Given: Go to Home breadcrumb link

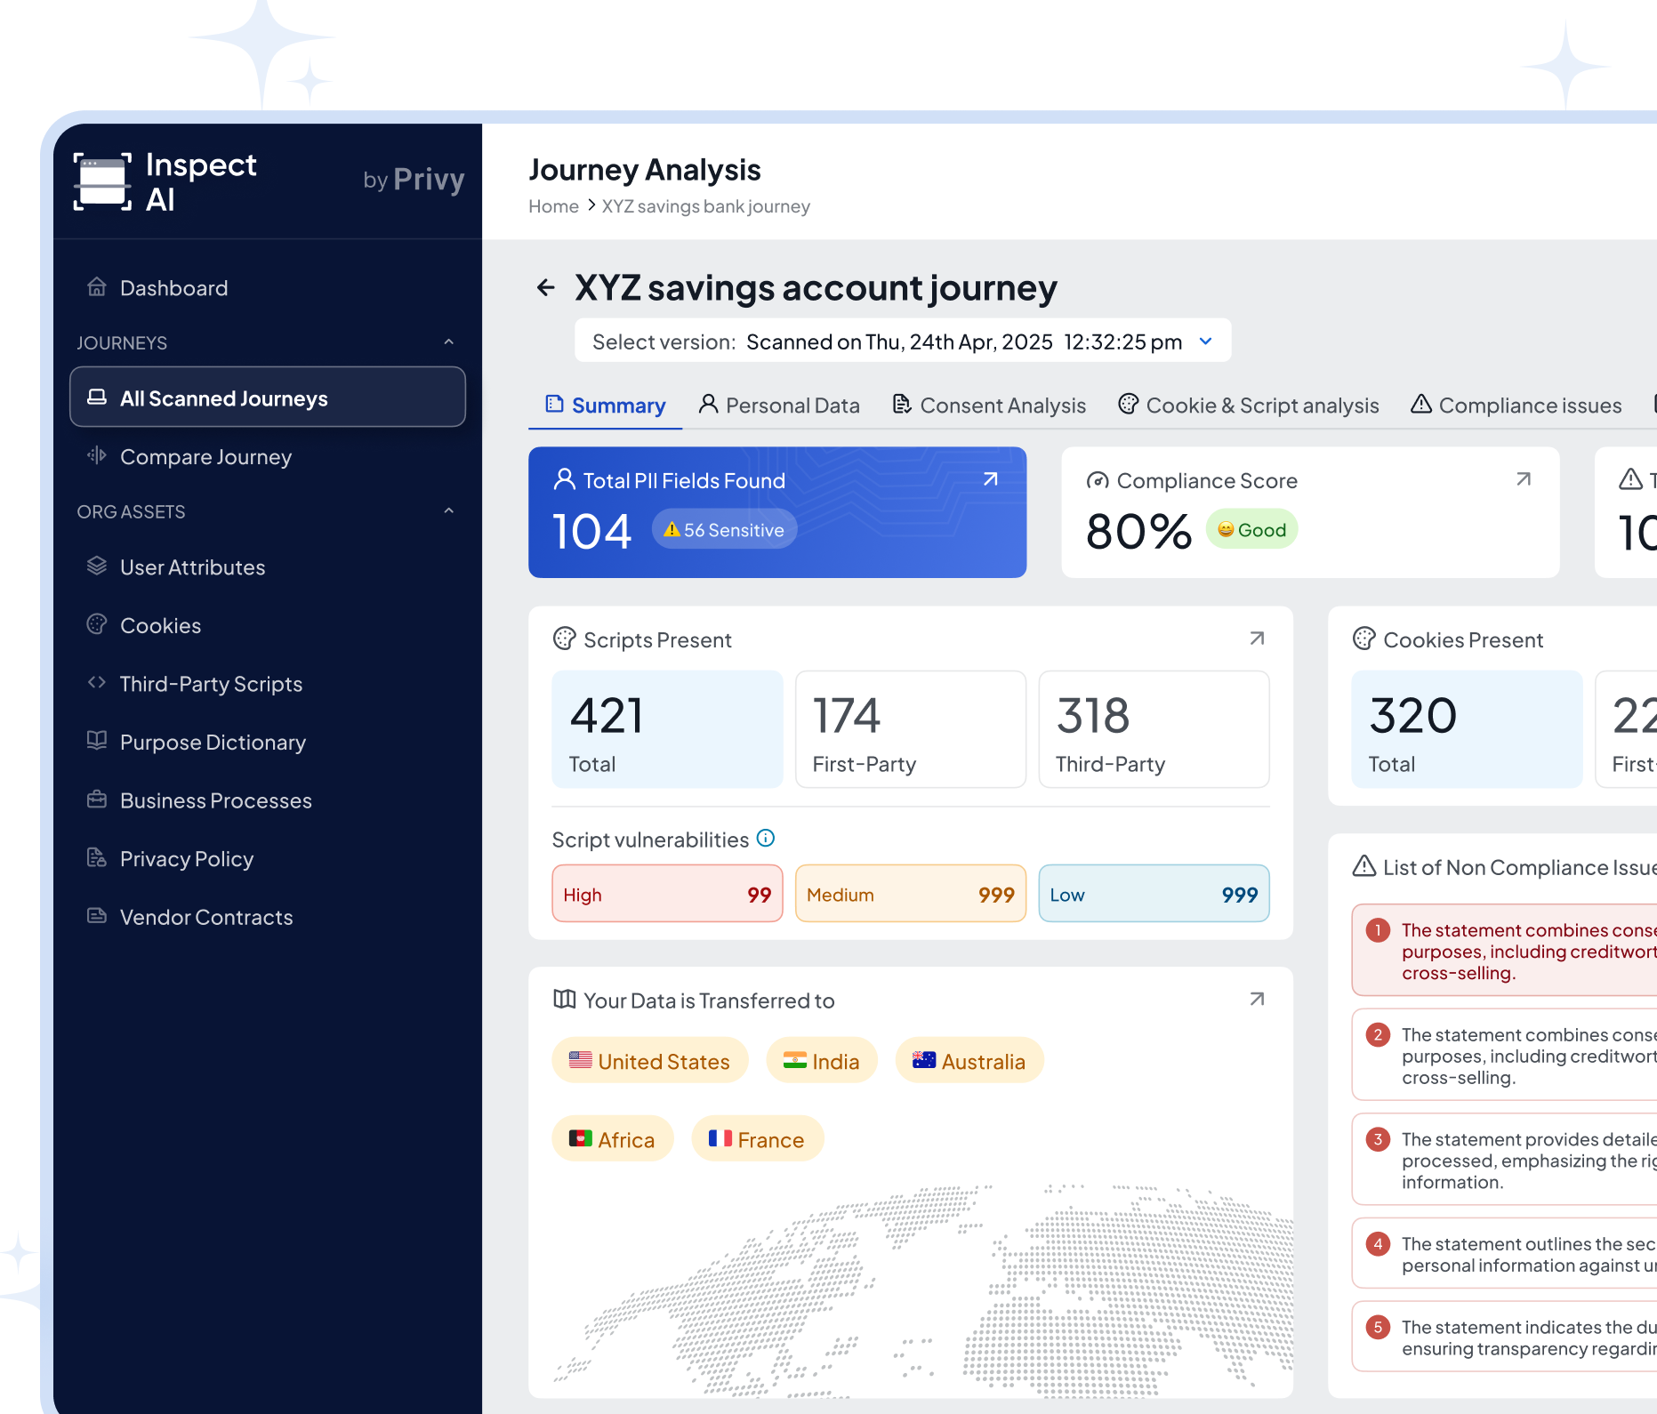Looking at the screenshot, I should [553, 206].
